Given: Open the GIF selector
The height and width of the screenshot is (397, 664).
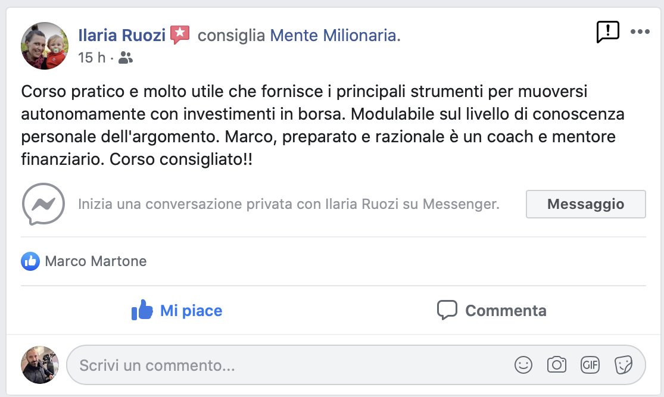Looking at the screenshot, I should pos(590,365).
